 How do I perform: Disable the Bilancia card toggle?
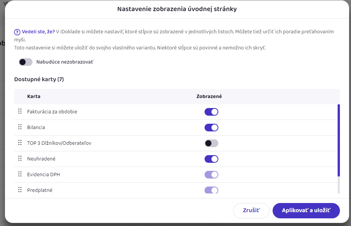[211, 128]
